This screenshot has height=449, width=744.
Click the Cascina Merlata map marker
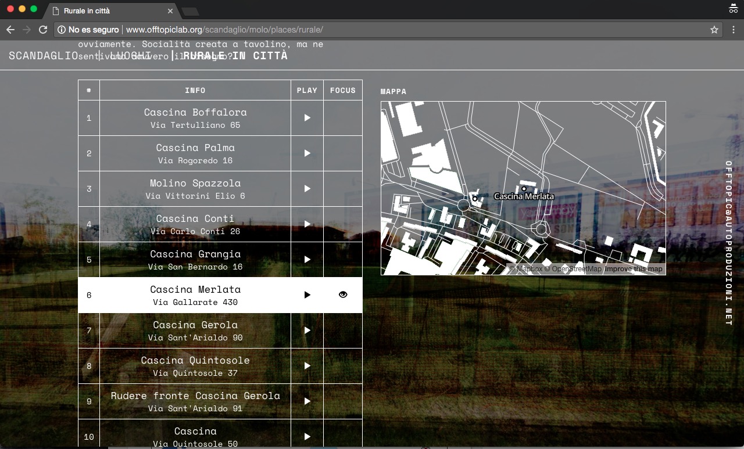[524, 189]
